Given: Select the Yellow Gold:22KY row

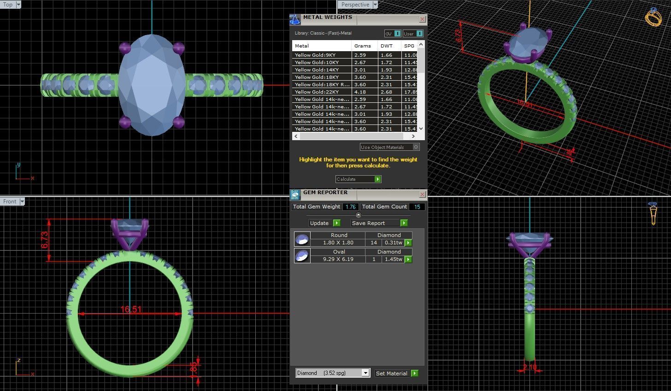Looking at the screenshot, I should pyautogui.click(x=355, y=92).
